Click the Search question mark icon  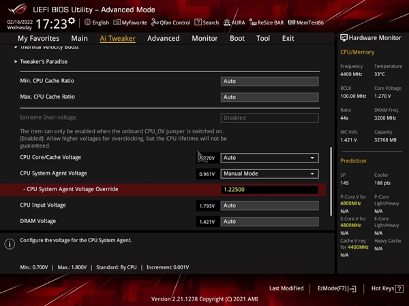[198, 22]
